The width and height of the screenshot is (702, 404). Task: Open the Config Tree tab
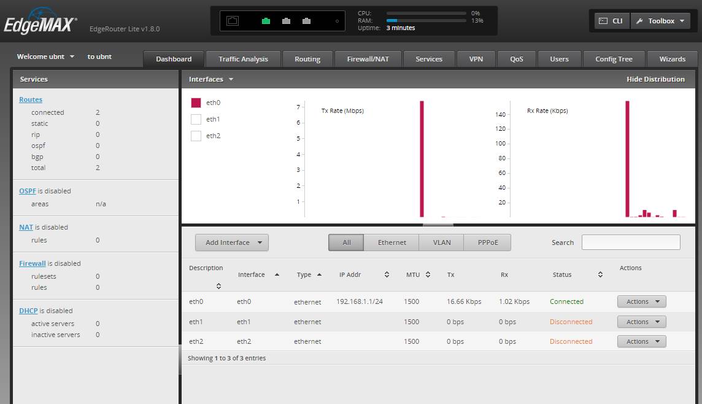click(x=614, y=59)
